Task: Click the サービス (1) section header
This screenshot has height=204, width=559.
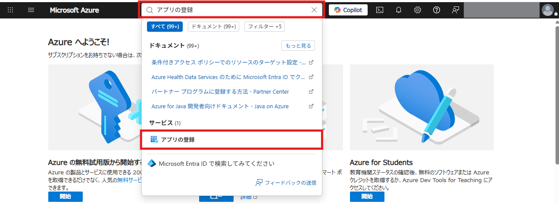Action: (x=165, y=123)
